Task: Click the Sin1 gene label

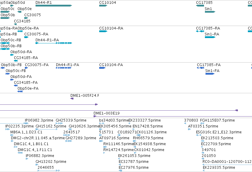Action: pos(208,9)
